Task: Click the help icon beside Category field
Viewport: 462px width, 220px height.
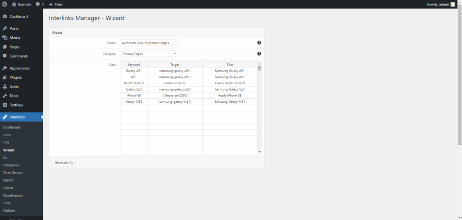Action: pos(259,54)
